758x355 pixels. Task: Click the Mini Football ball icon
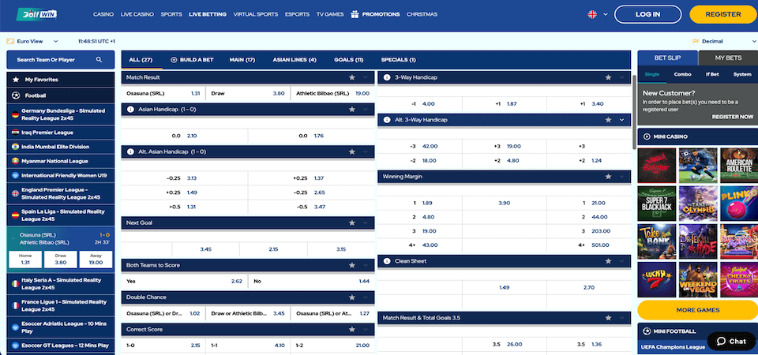point(647,331)
